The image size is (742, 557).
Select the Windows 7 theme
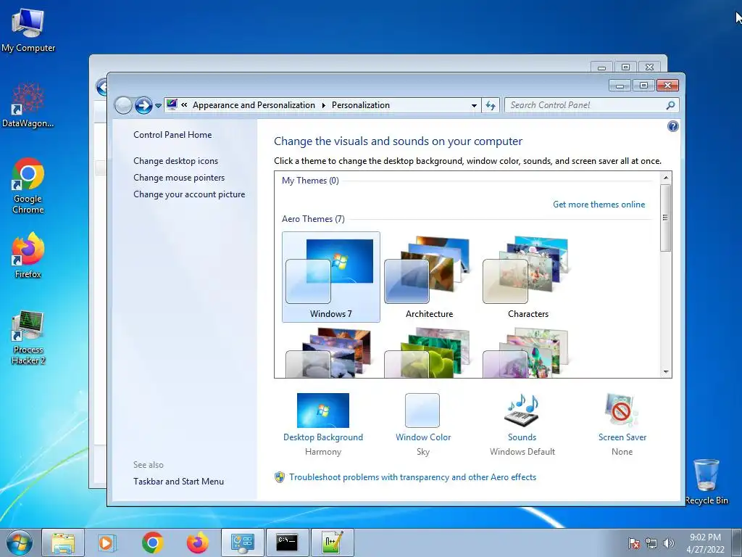click(x=330, y=277)
